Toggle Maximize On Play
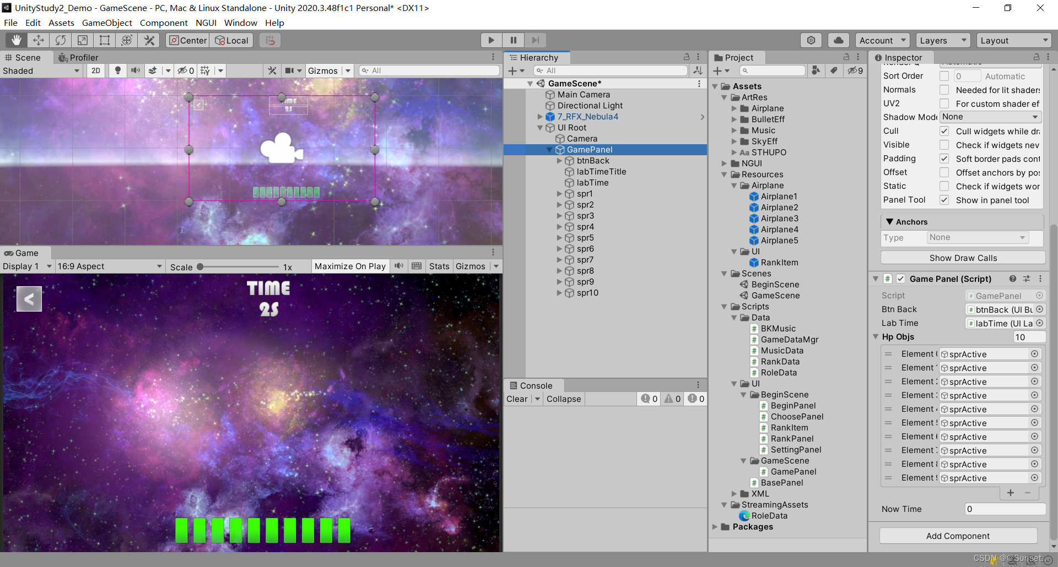1058x567 pixels. point(350,266)
